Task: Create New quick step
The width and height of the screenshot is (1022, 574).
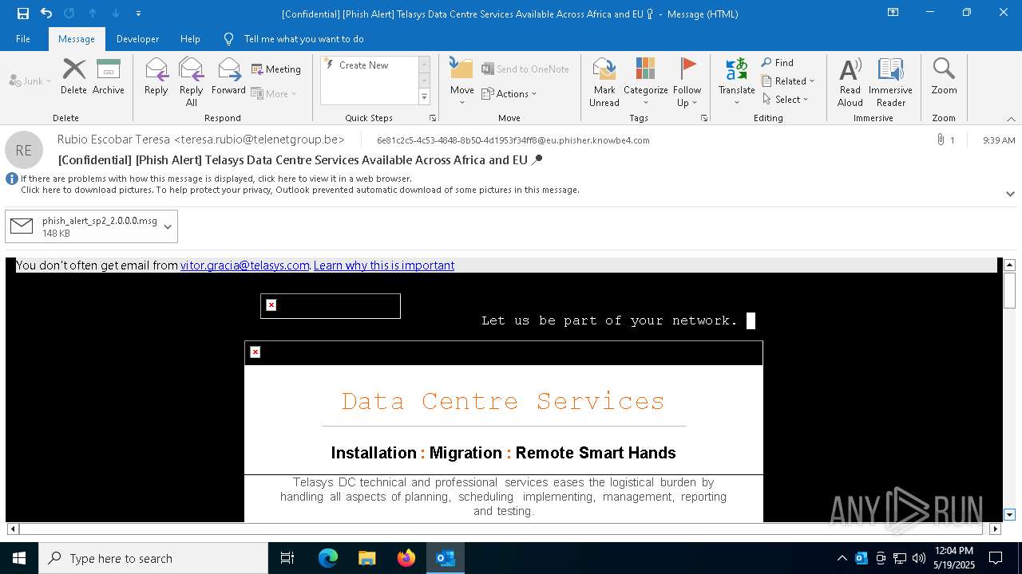Action: coord(363,65)
